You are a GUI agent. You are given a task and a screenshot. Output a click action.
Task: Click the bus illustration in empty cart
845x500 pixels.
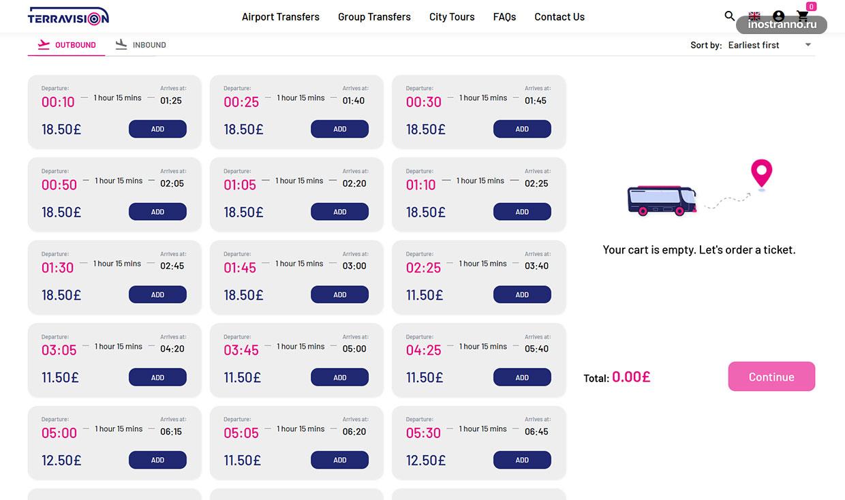pyautogui.click(x=662, y=200)
